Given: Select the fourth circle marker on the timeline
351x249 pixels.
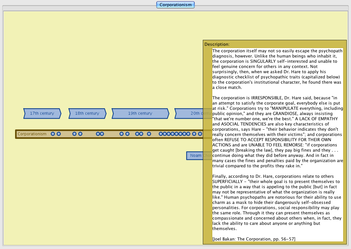Looking at the screenshot, I should click(80, 134).
